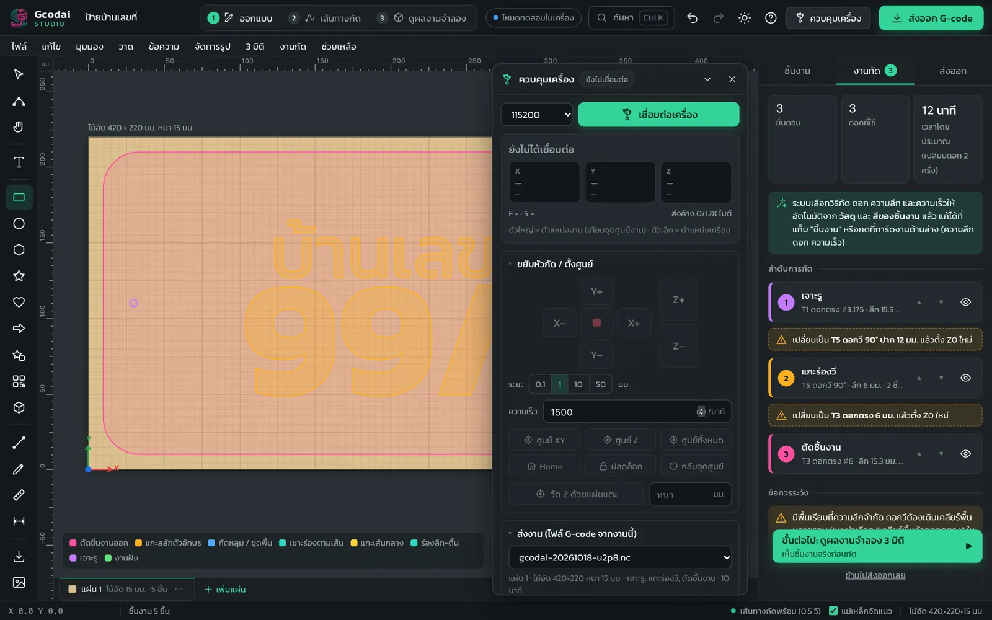Screen dimensions: 992x620
Task: Select the text tool
Action: pos(19,162)
